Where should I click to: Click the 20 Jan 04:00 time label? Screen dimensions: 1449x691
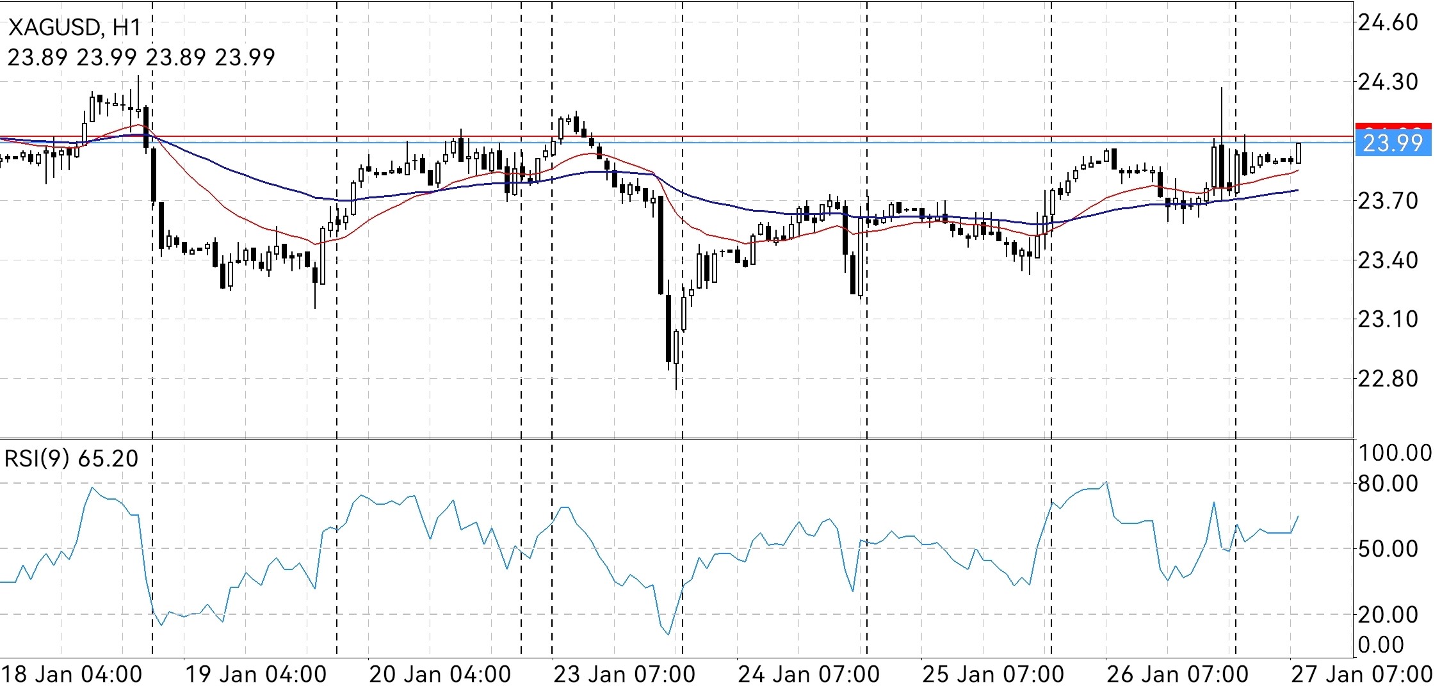[x=441, y=674]
